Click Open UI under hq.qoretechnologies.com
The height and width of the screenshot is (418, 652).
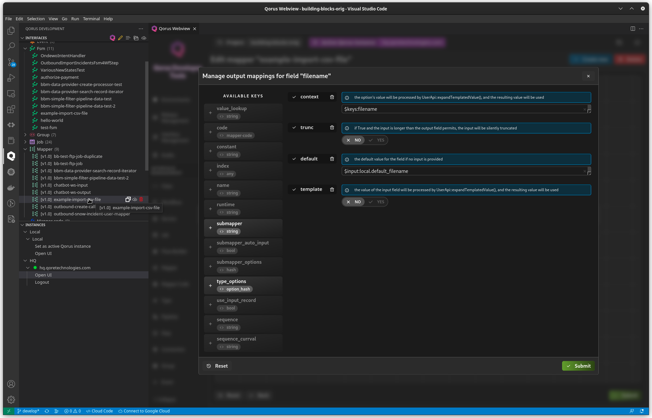pyautogui.click(x=43, y=275)
